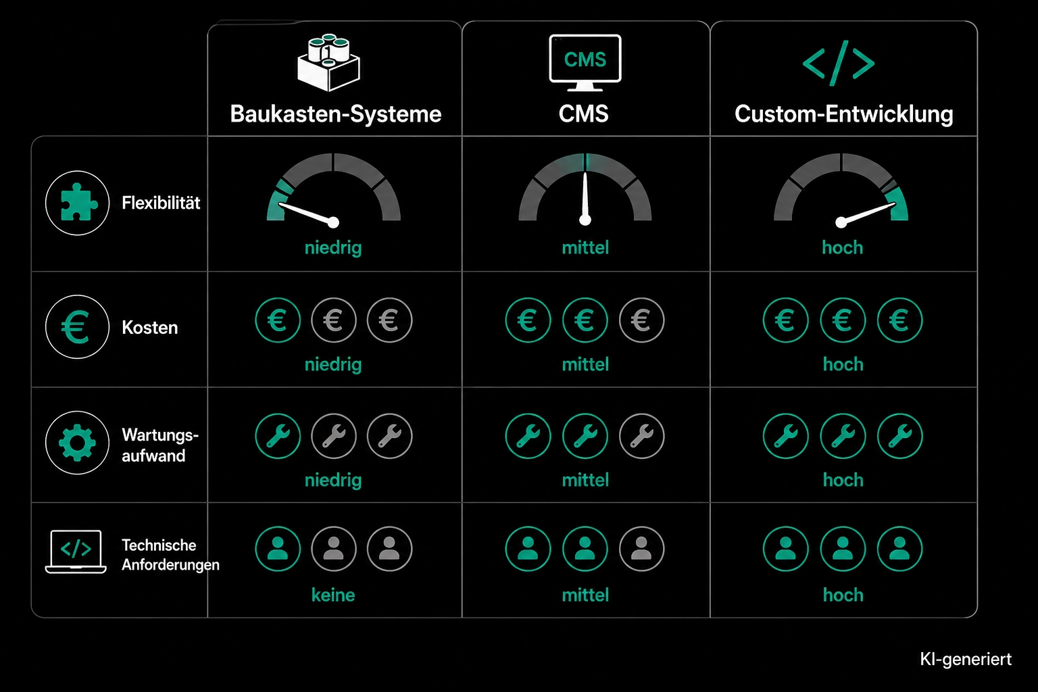The width and height of the screenshot is (1038, 692).
Task: Click 'mittel' in CMS Technische Anforderungen cell
Action: click(x=585, y=595)
